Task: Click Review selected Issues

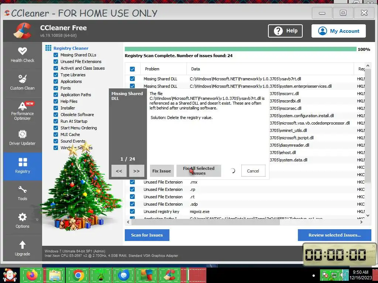Action: 334,235
